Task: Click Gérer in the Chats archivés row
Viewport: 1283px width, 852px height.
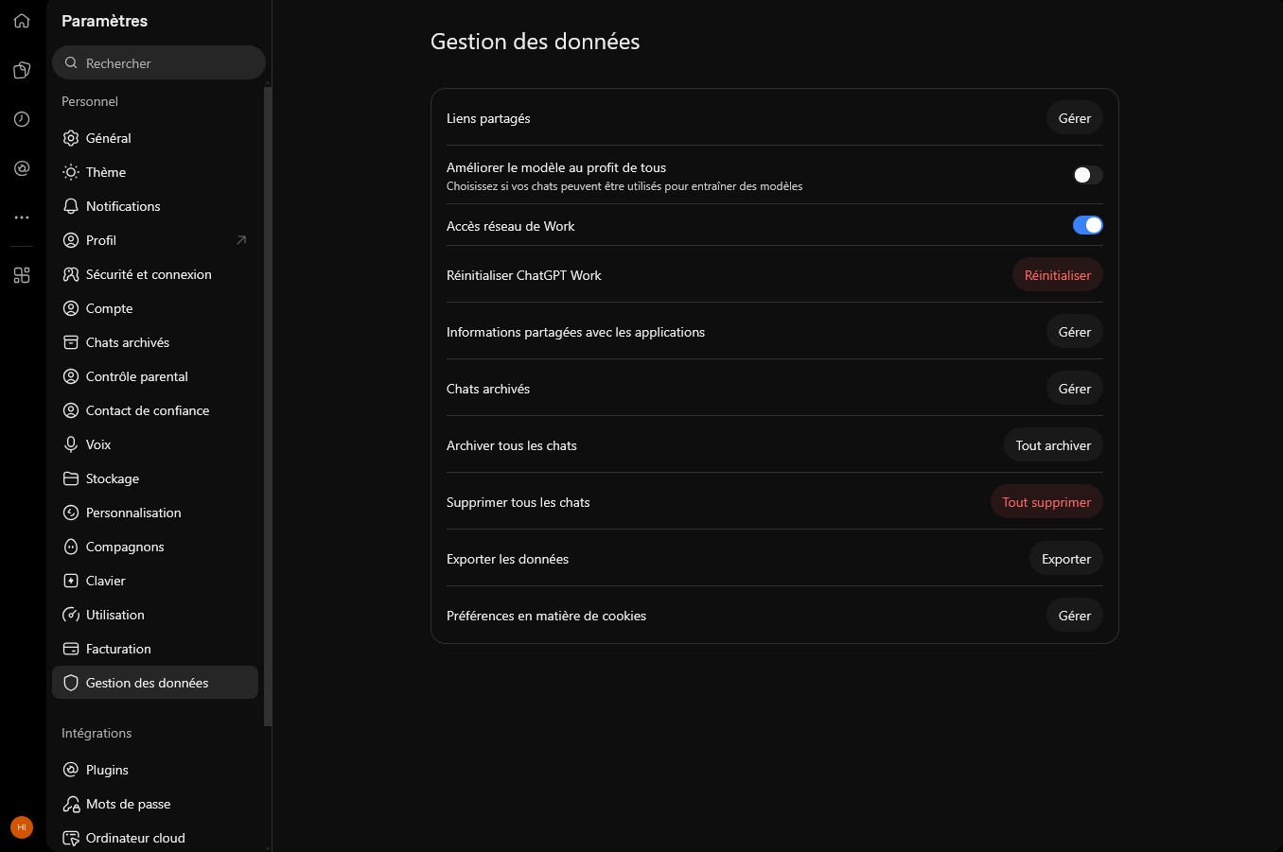Action: point(1075,389)
